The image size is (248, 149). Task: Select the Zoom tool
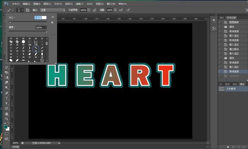pyautogui.click(x=7, y=119)
